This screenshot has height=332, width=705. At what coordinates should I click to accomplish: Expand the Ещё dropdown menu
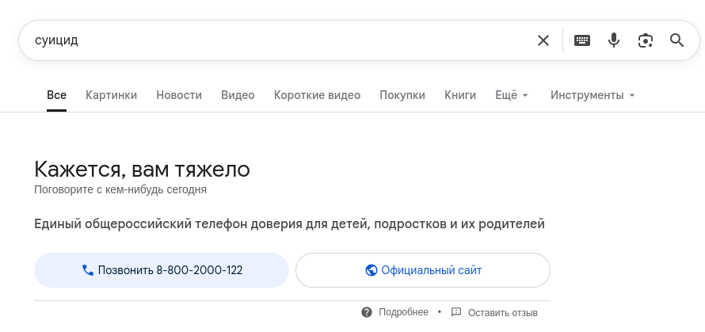tap(511, 95)
